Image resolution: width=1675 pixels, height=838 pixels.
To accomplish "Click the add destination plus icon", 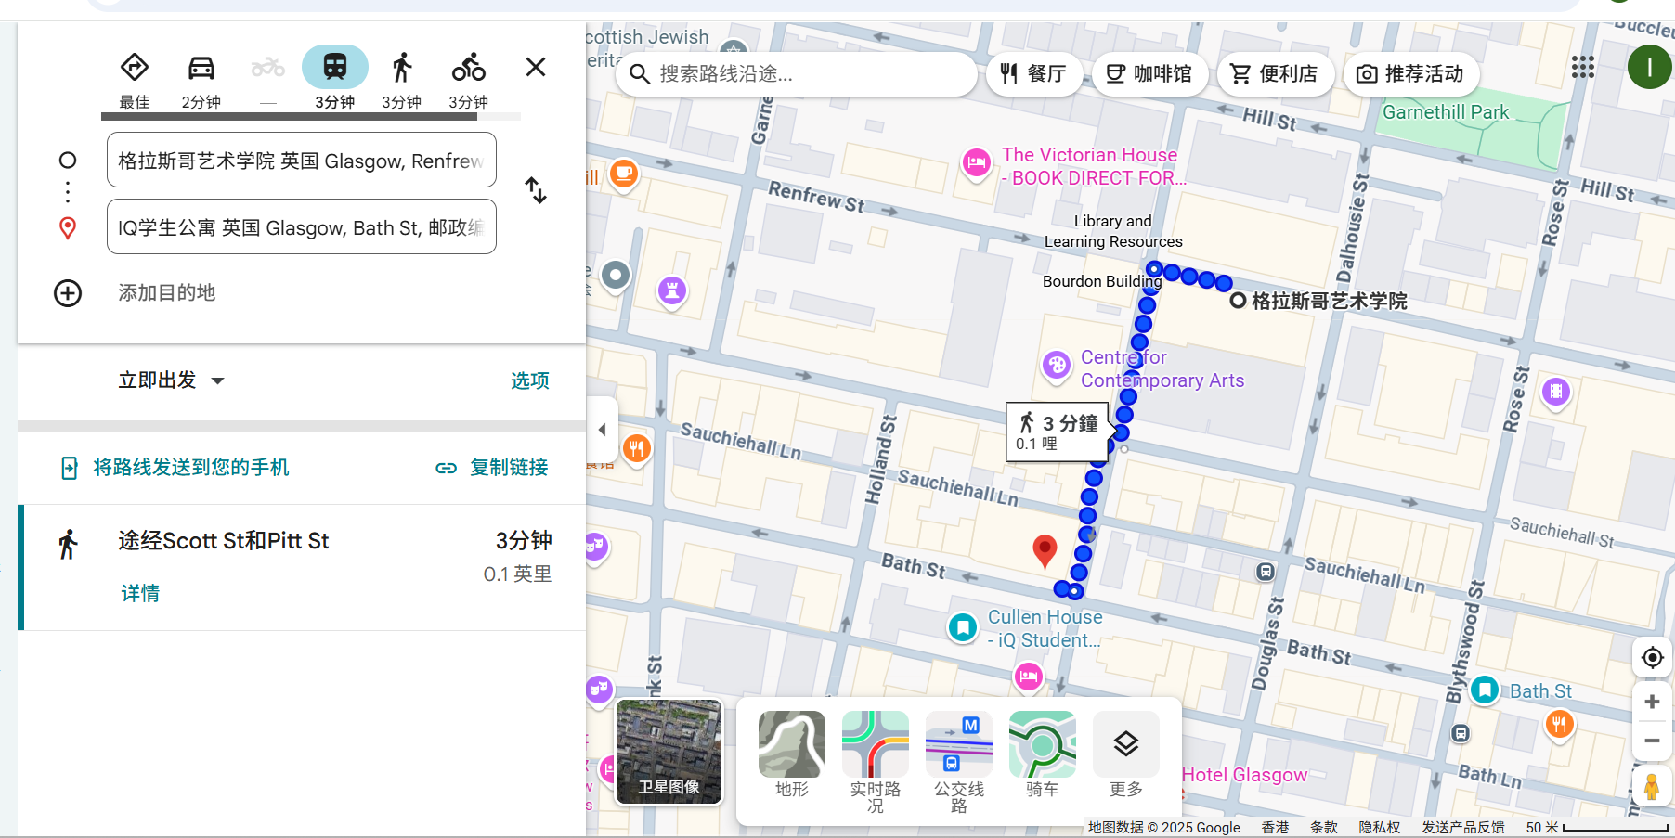I will click(68, 293).
